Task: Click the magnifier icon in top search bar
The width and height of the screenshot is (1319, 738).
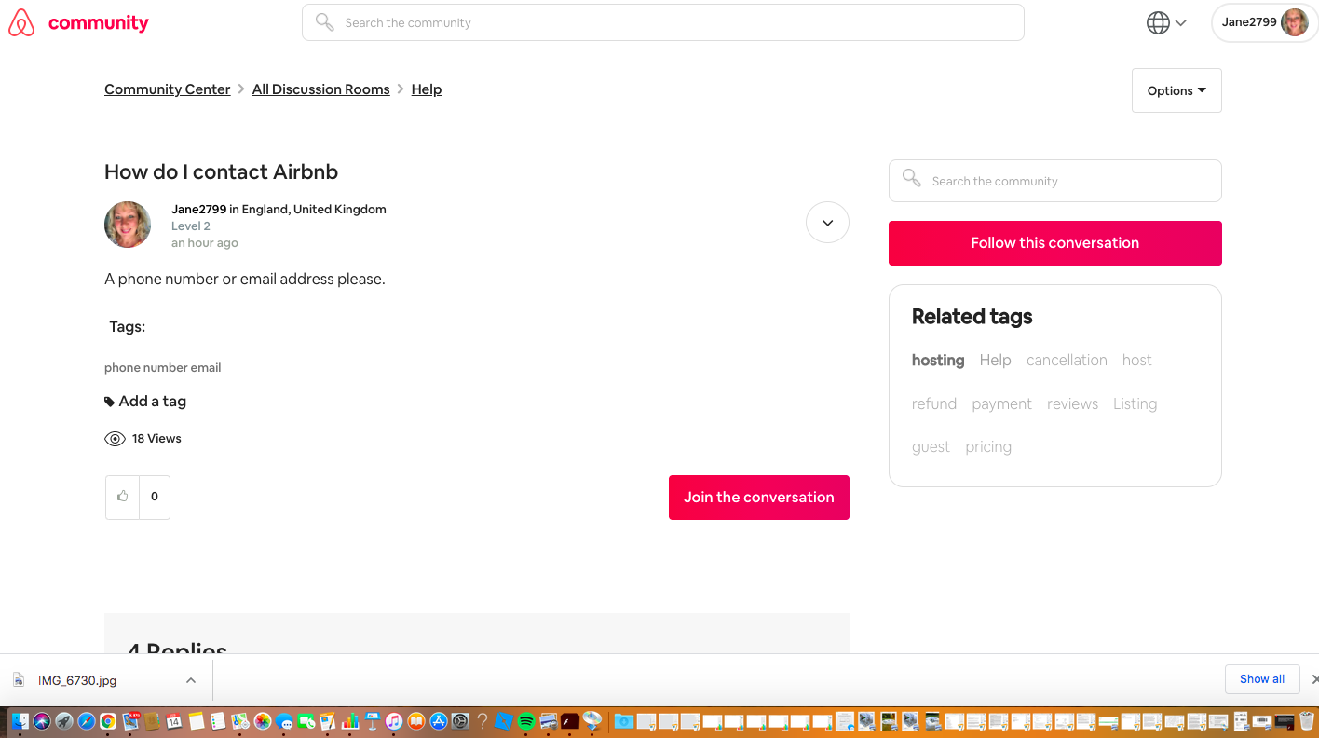Action: tap(324, 21)
